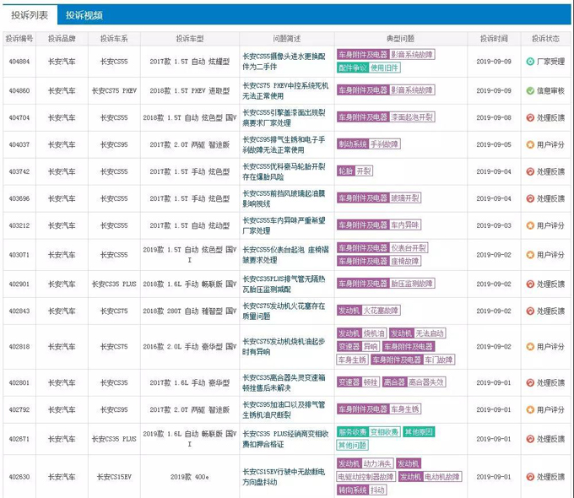Click the 使用旧件 tag in row 404884
The width and height of the screenshot is (574, 498).
pyautogui.click(x=384, y=68)
